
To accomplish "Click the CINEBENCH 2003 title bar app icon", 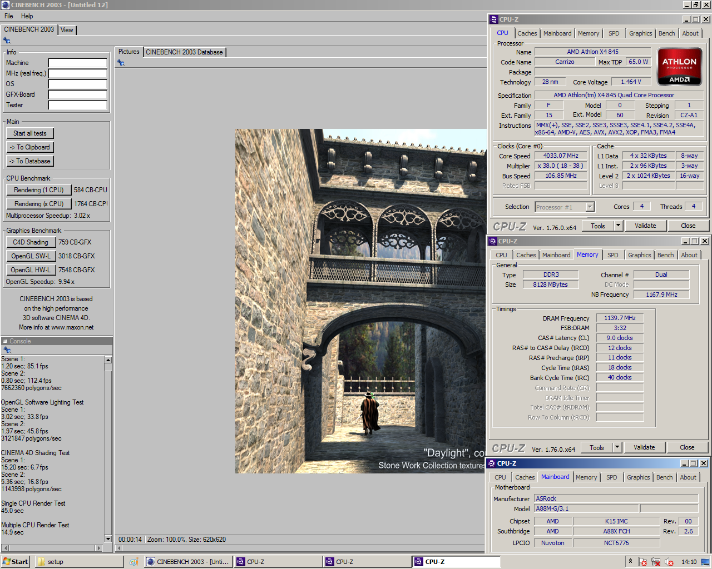I will (6, 5).
